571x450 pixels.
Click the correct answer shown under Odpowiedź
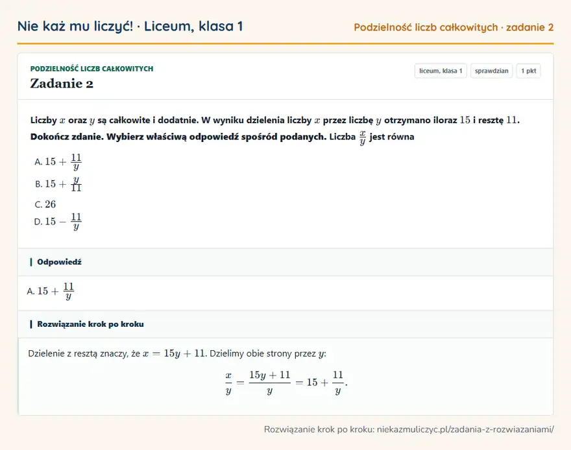click(50, 291)
